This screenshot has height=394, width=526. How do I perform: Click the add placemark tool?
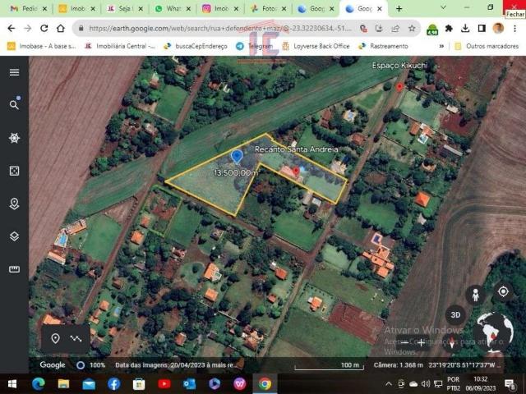coord(55,338)
